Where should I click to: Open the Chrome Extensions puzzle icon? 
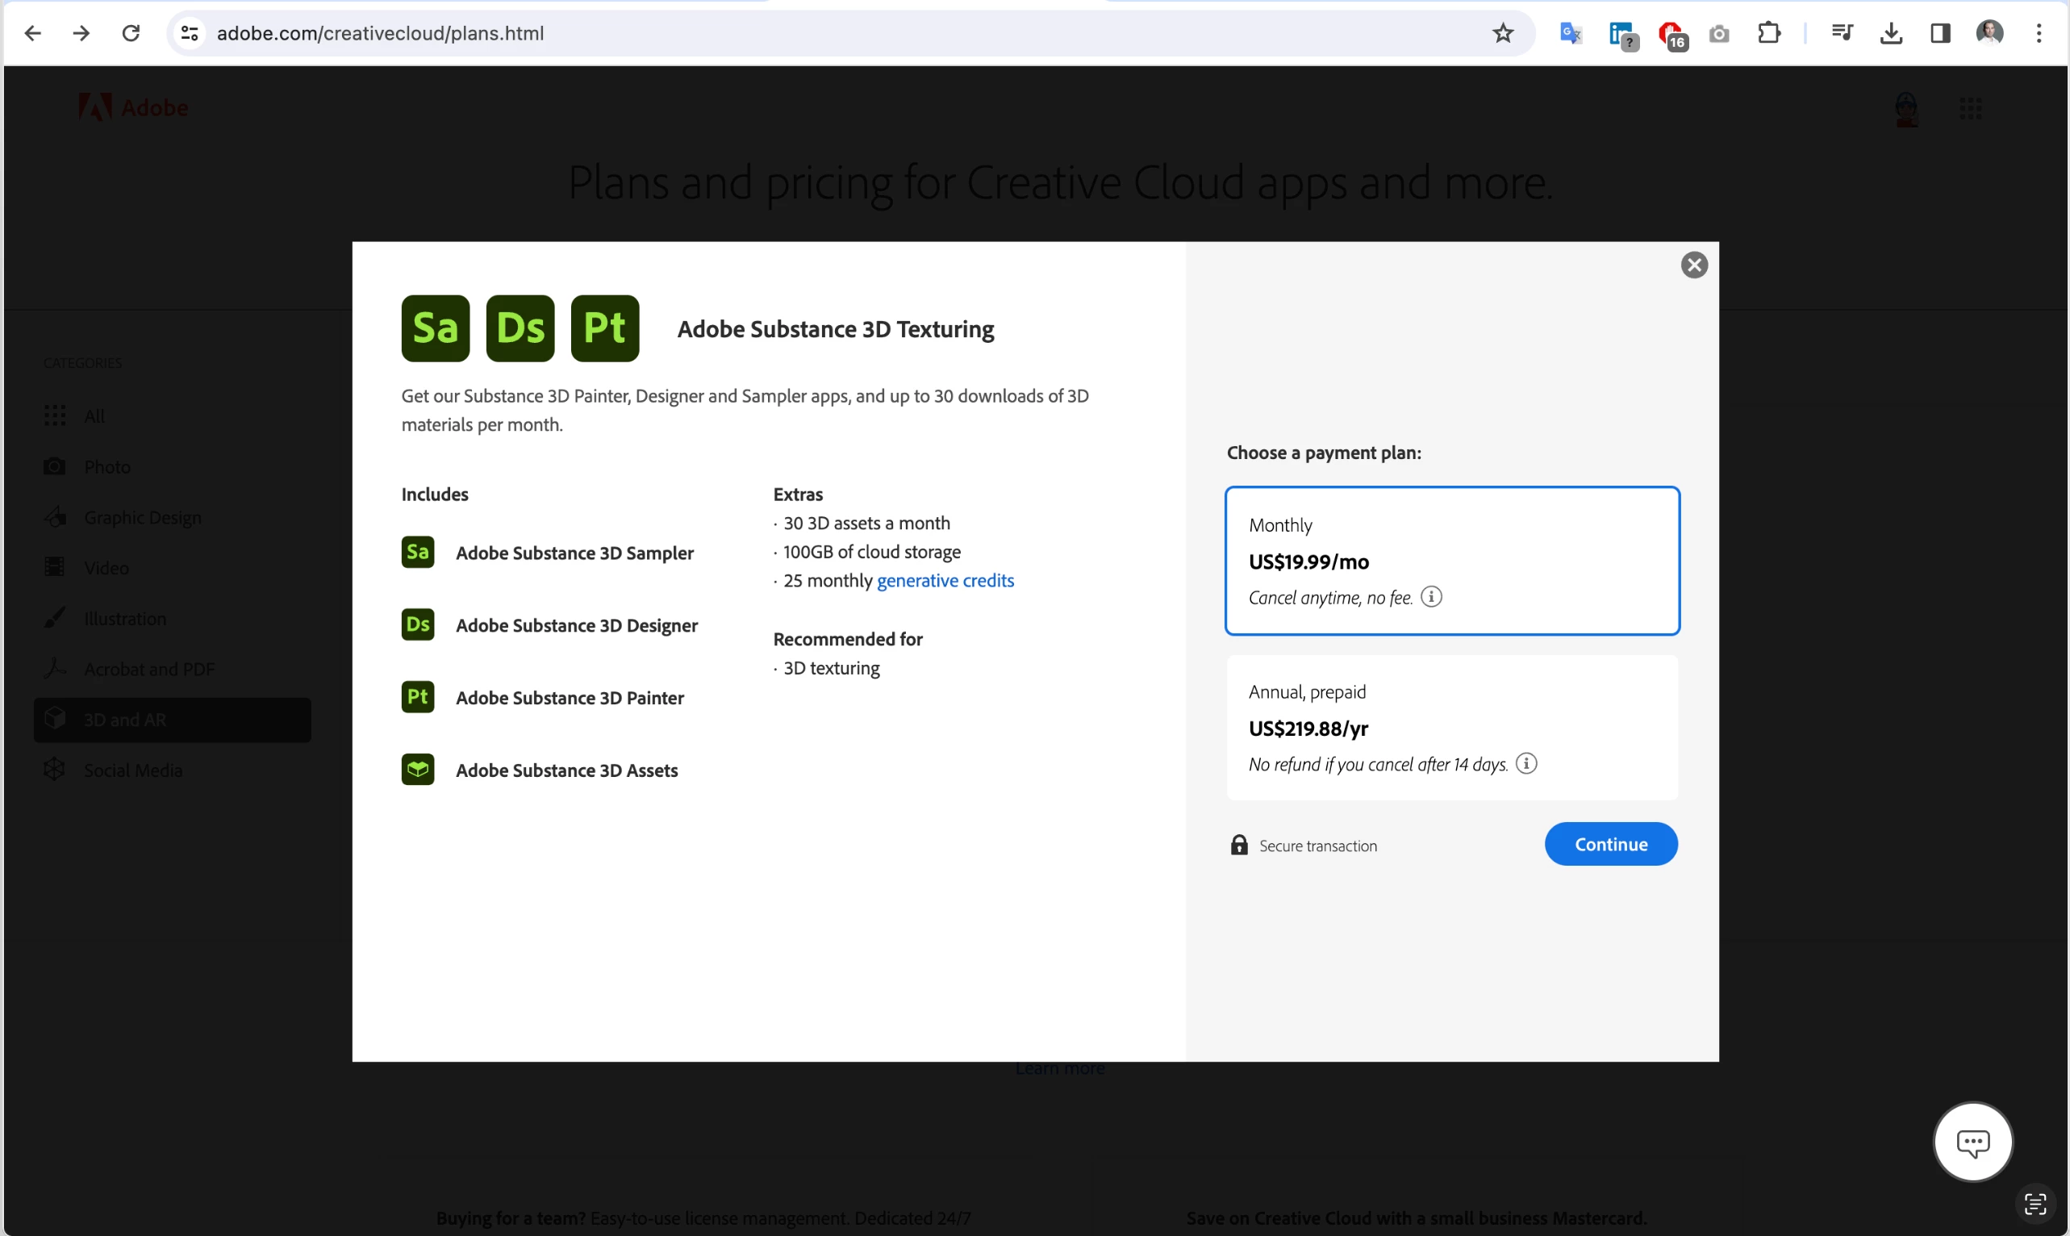click(1767, 33)
